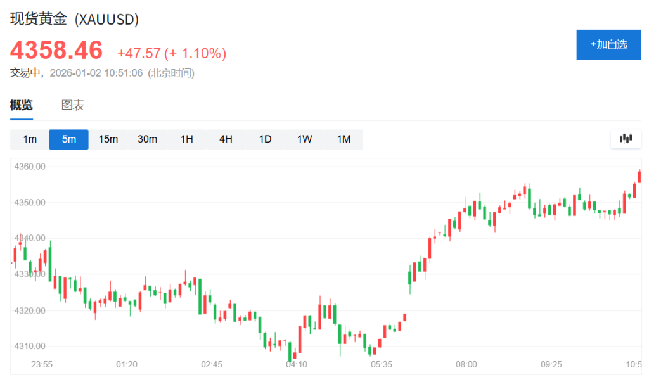Select the 30m timeframe
Image resolution: width=649 pixels, height=382 pixels.
(147, 139)
